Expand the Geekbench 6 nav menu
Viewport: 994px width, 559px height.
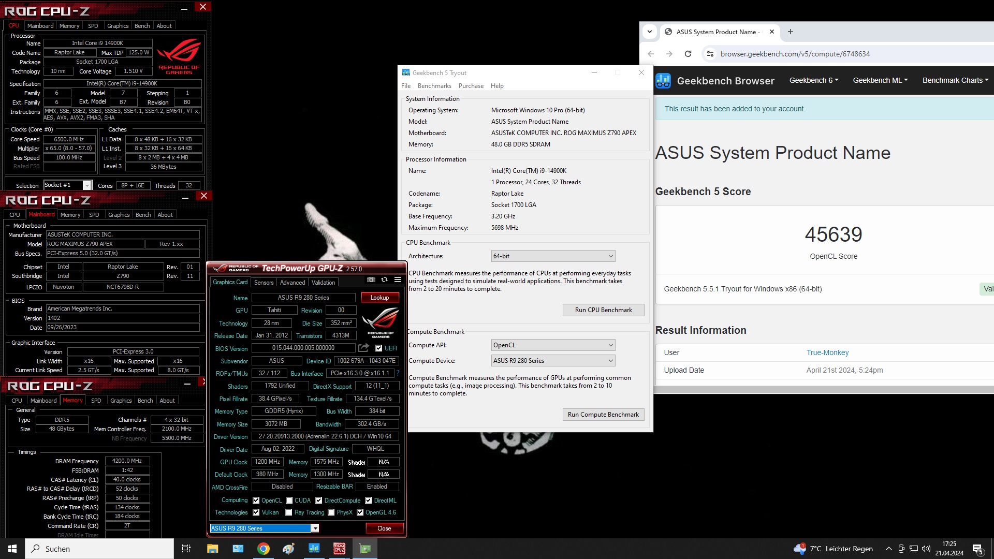coord(814,80)
